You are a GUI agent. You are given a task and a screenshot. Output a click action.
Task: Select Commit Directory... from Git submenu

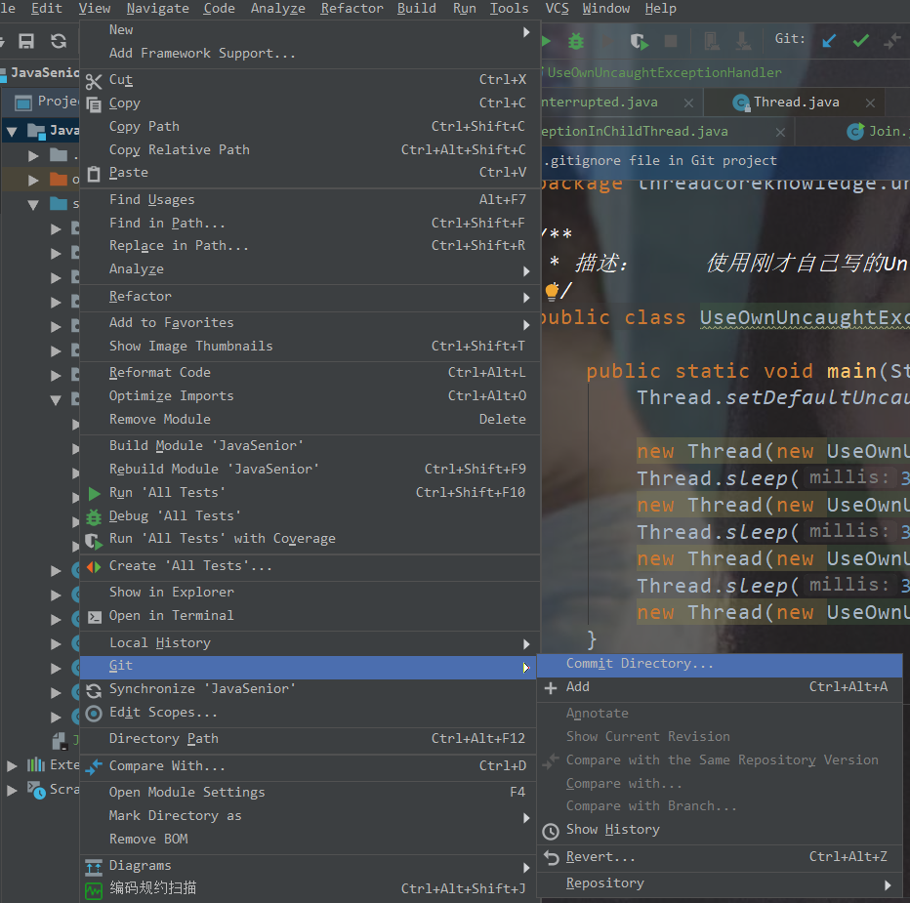[x=640, y=664]
